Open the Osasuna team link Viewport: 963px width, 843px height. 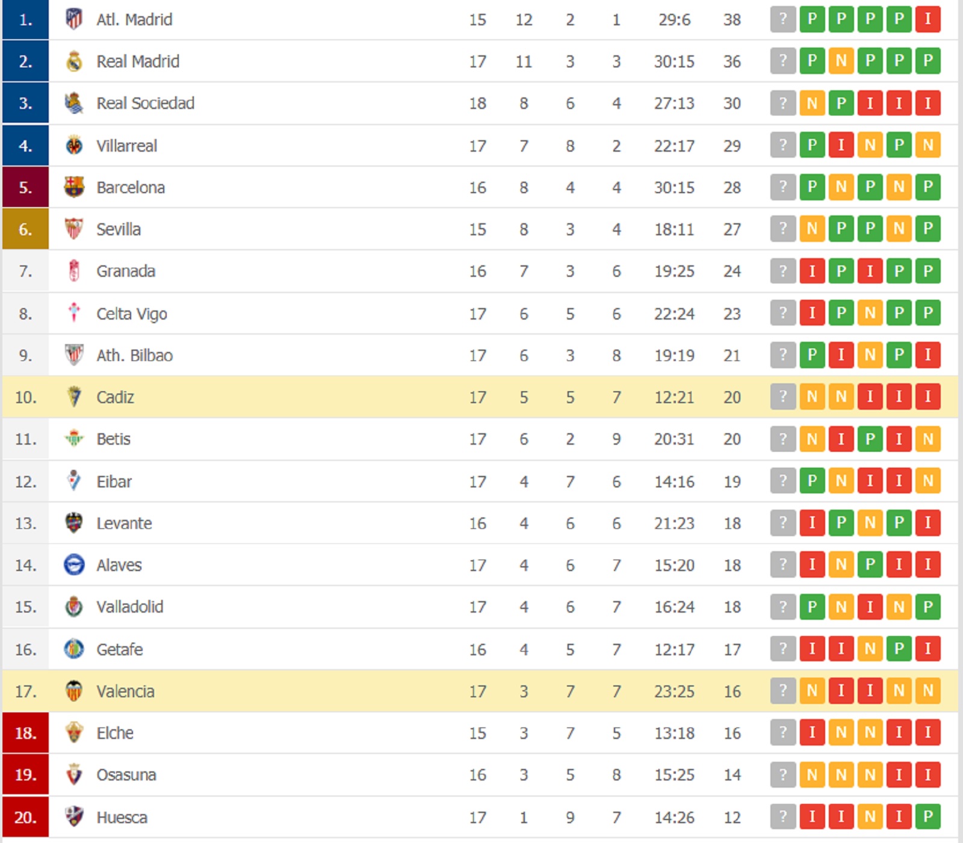[x=126, y=774]
